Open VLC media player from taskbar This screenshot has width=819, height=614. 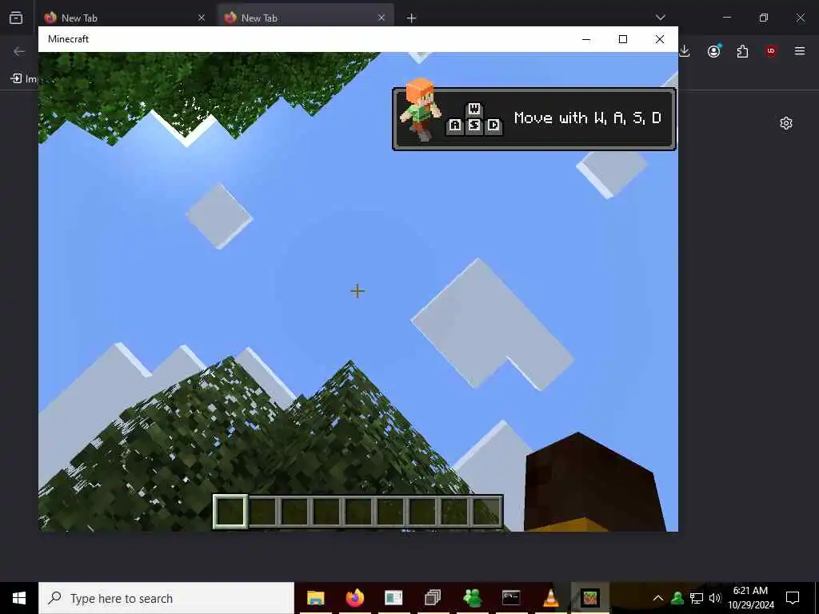(x=550, y=598)
